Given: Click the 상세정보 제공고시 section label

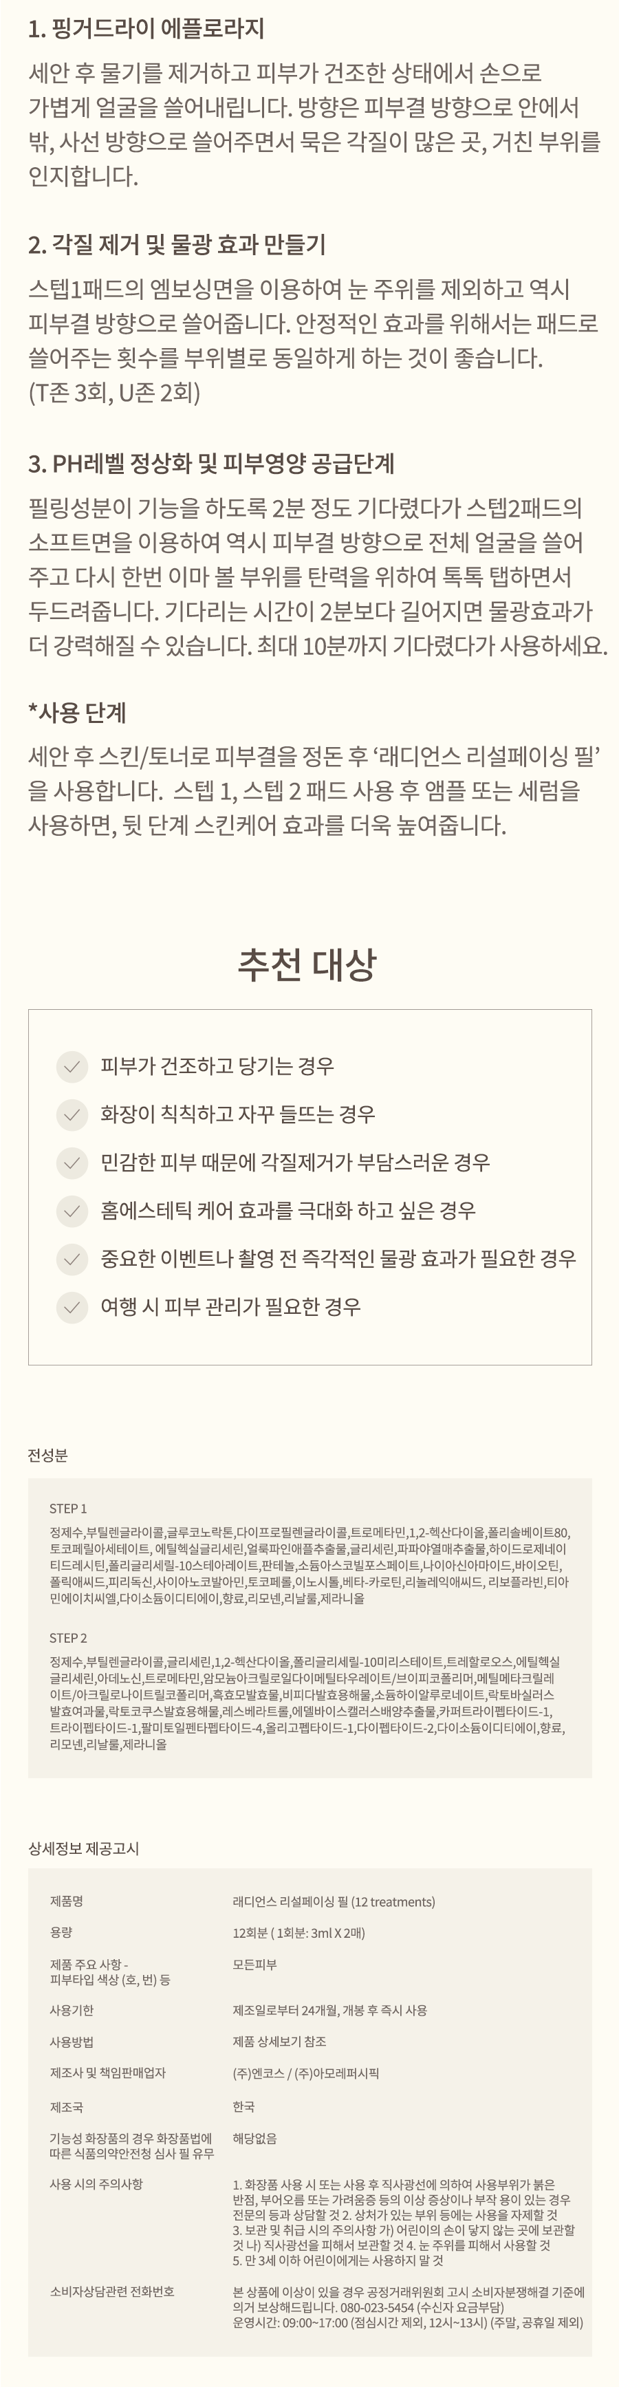Looking at the screenshot, I should tap(83, 1848).
